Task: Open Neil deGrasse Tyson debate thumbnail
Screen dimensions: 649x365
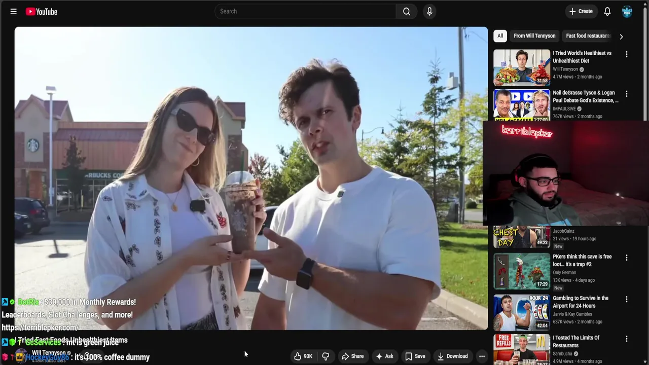Action: point(522,105)
